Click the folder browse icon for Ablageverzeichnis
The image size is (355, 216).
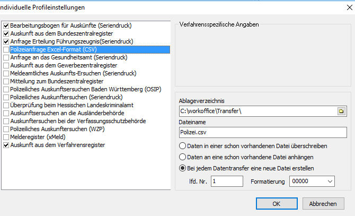pos(341,111)
